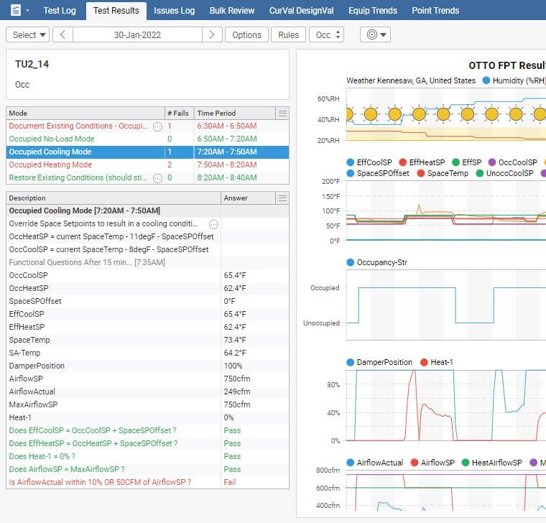Open the clipboard app menu icon
The width and height of the screenshot is (546, 523).
click(x=16, y=11)
